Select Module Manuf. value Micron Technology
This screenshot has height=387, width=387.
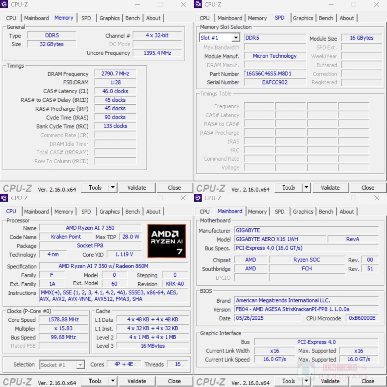tap(275, 56)
